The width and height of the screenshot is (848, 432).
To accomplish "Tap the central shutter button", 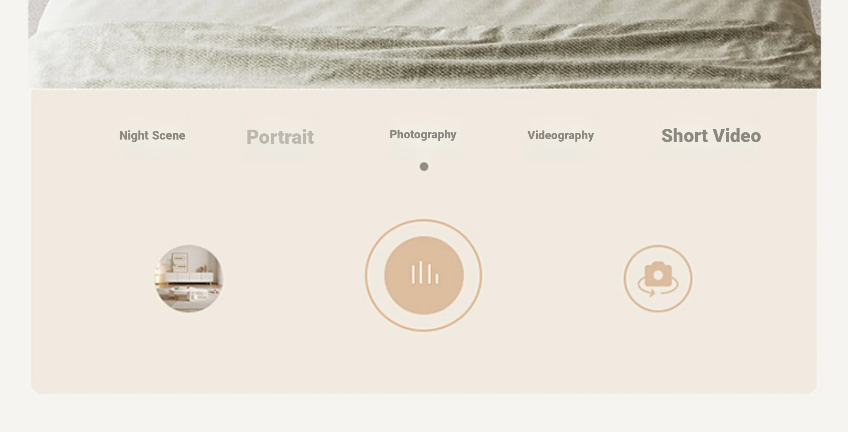I will [x=424, y=275].
